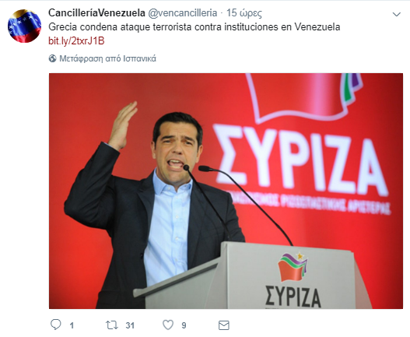This screenshot has height=337, width=410.
Task: Click the globe translation icon
Action: tap(53, 58)
